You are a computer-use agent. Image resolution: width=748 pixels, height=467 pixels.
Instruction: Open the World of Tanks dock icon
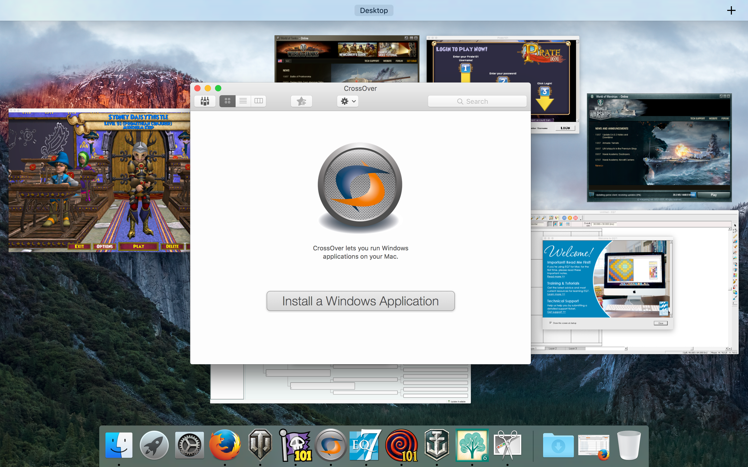(x=259, y=444)
